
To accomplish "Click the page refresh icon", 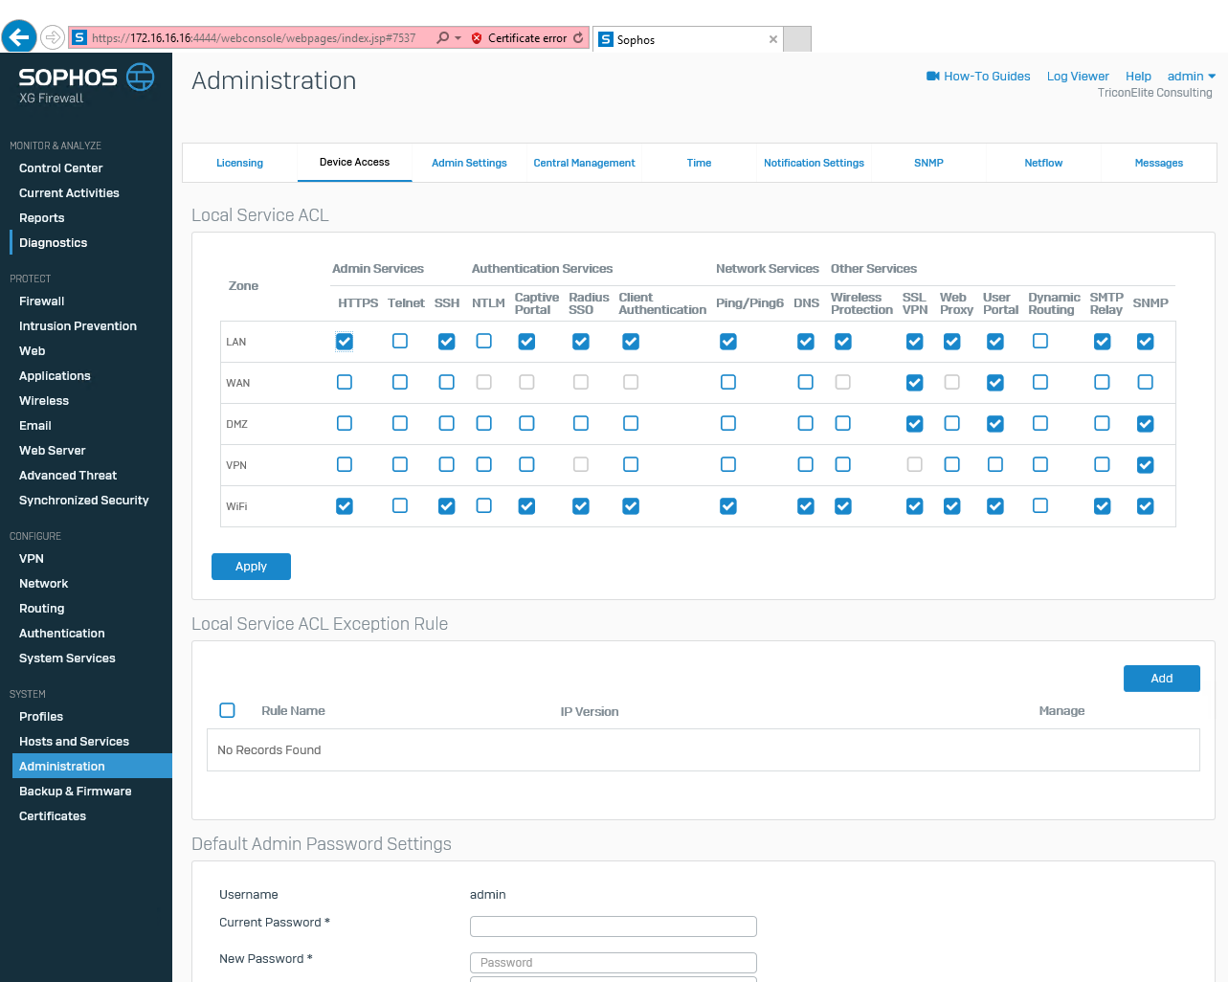I will point(578,37).
